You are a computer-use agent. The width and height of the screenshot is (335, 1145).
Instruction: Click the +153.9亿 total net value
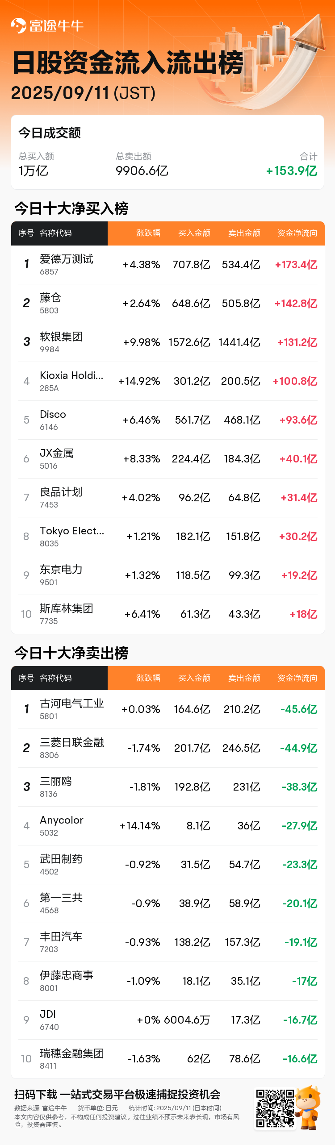tap(292, 171)
